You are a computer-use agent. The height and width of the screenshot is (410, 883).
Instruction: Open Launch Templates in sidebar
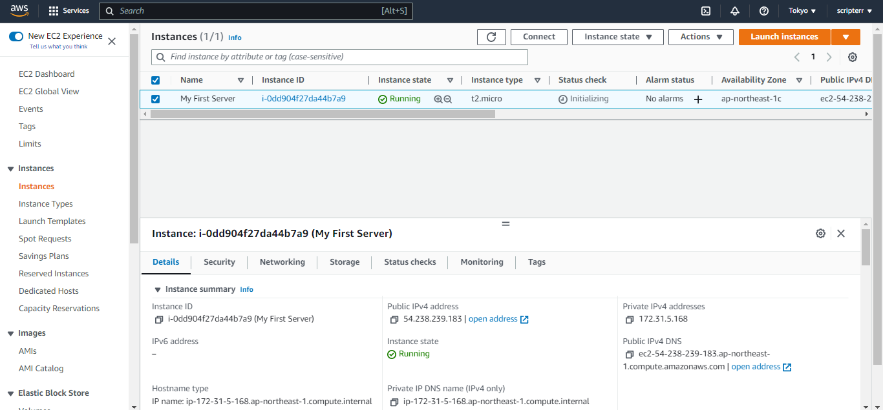[x=52, y=221]
